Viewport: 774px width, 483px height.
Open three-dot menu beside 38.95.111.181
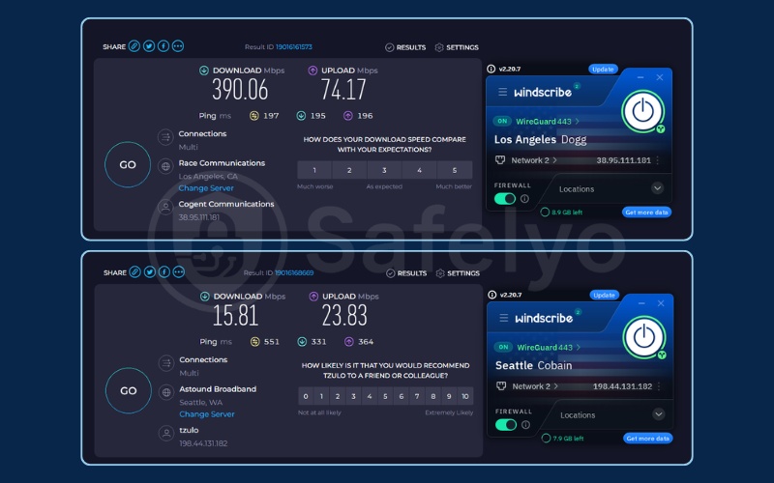coord(658,160)
